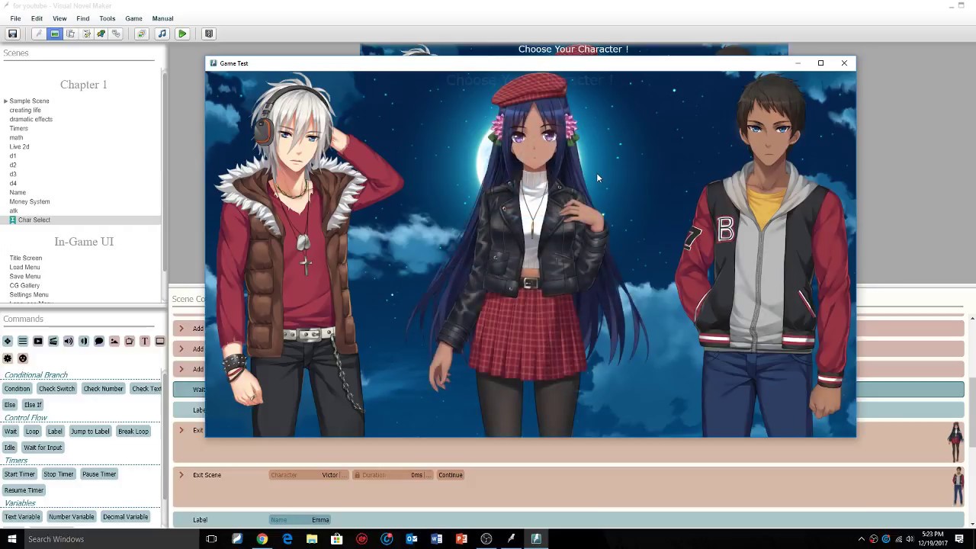976x549 pixels.
Task: Select the video play command category icon
Action: click(38, 342)
